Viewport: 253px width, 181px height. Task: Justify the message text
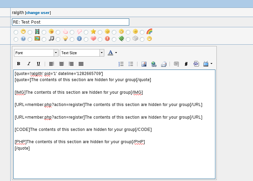[x=81, y=64]
